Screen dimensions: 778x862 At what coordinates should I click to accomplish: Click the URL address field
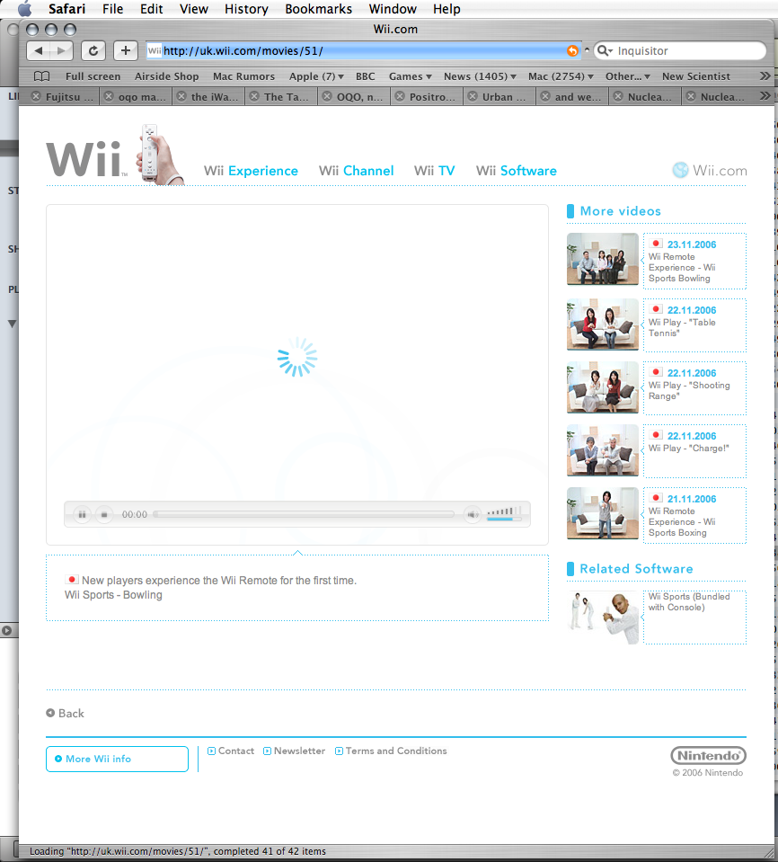click(363, 50)
